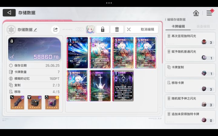The width and height of the screenshot is (218, 136).
Task: Click the red currency icon for 再次显现独特闪光
Action: pos(204,42)
